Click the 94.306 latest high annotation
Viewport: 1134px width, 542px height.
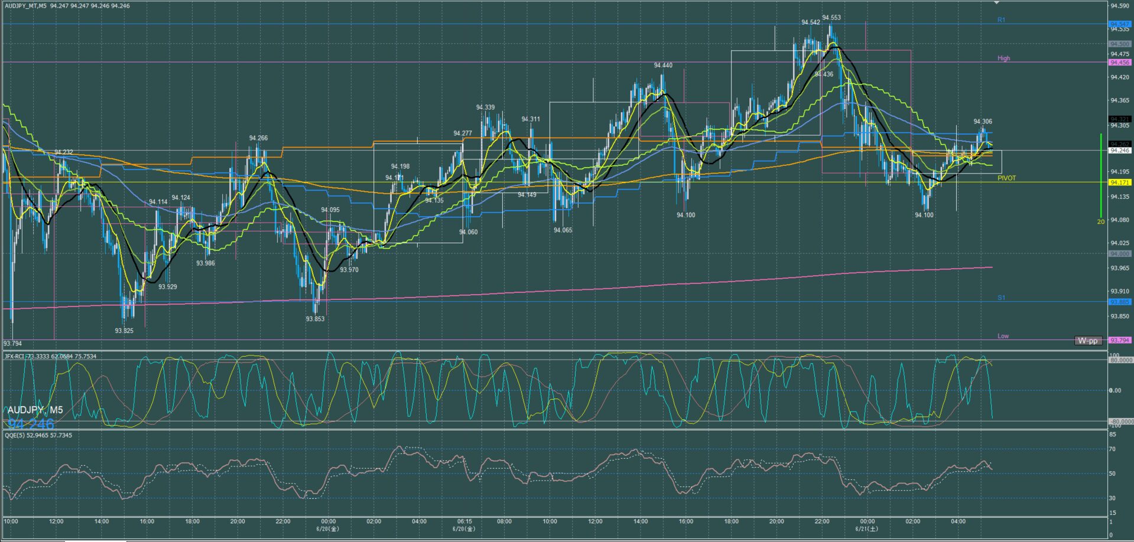pos(983,122)
